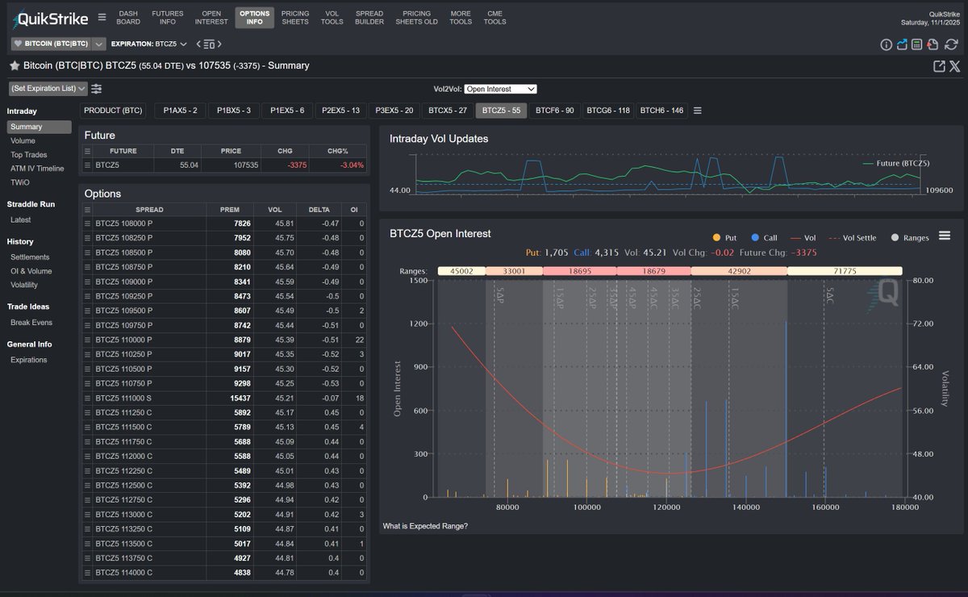This screenshot has width=968, height=597.
Task: Click the favorite star next to Bitcoin (BTC|BTC)
Action: 14,65
